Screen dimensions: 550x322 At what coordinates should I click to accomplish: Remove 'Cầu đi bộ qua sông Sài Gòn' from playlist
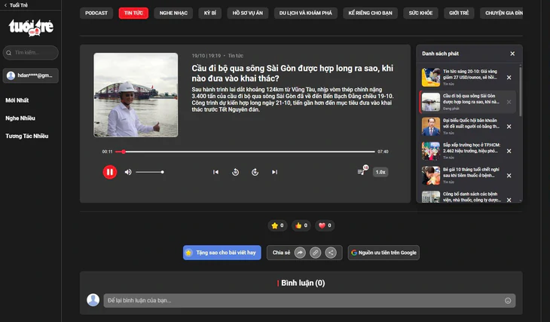tap(509, 103)
